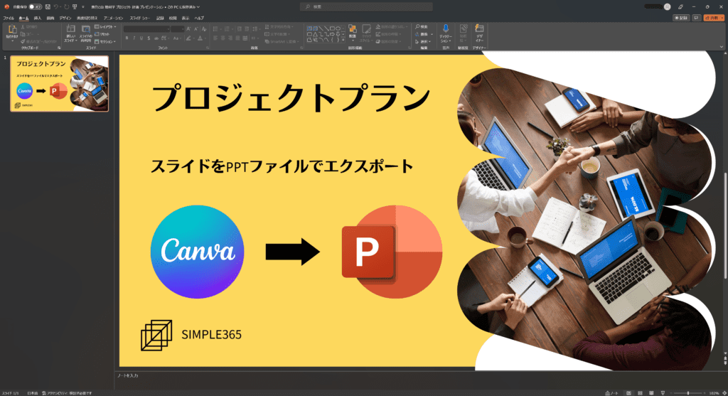Open the 選択 (Select) dropdown
Image resolution: width=728 pixels, height=396 pixels.
[x=423, y=41]
